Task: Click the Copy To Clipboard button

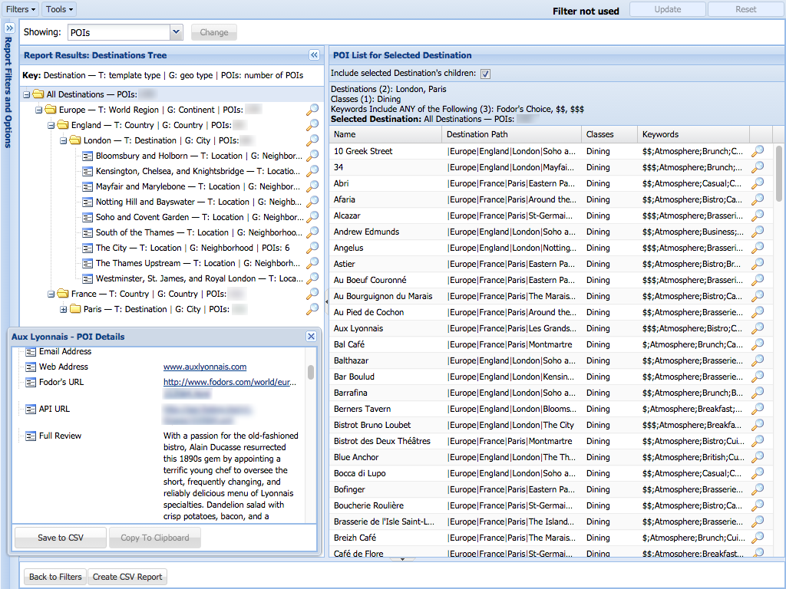Action: [x=155, y=538]
